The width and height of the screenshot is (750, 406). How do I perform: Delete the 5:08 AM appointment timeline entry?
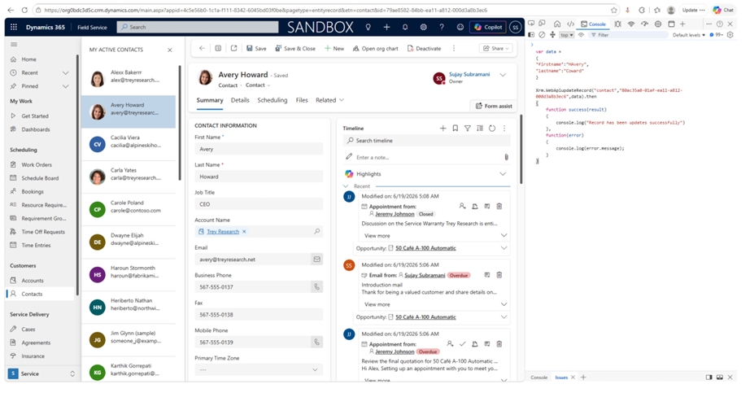[x=499, y=206]
